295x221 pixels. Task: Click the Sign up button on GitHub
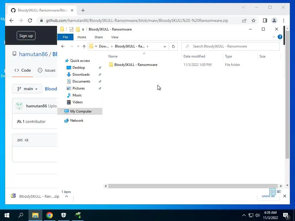[26, 36]
